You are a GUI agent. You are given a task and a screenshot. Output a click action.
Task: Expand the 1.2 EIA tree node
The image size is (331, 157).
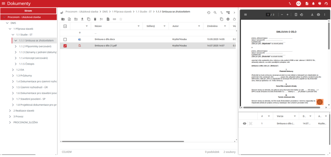pos(13,69)
